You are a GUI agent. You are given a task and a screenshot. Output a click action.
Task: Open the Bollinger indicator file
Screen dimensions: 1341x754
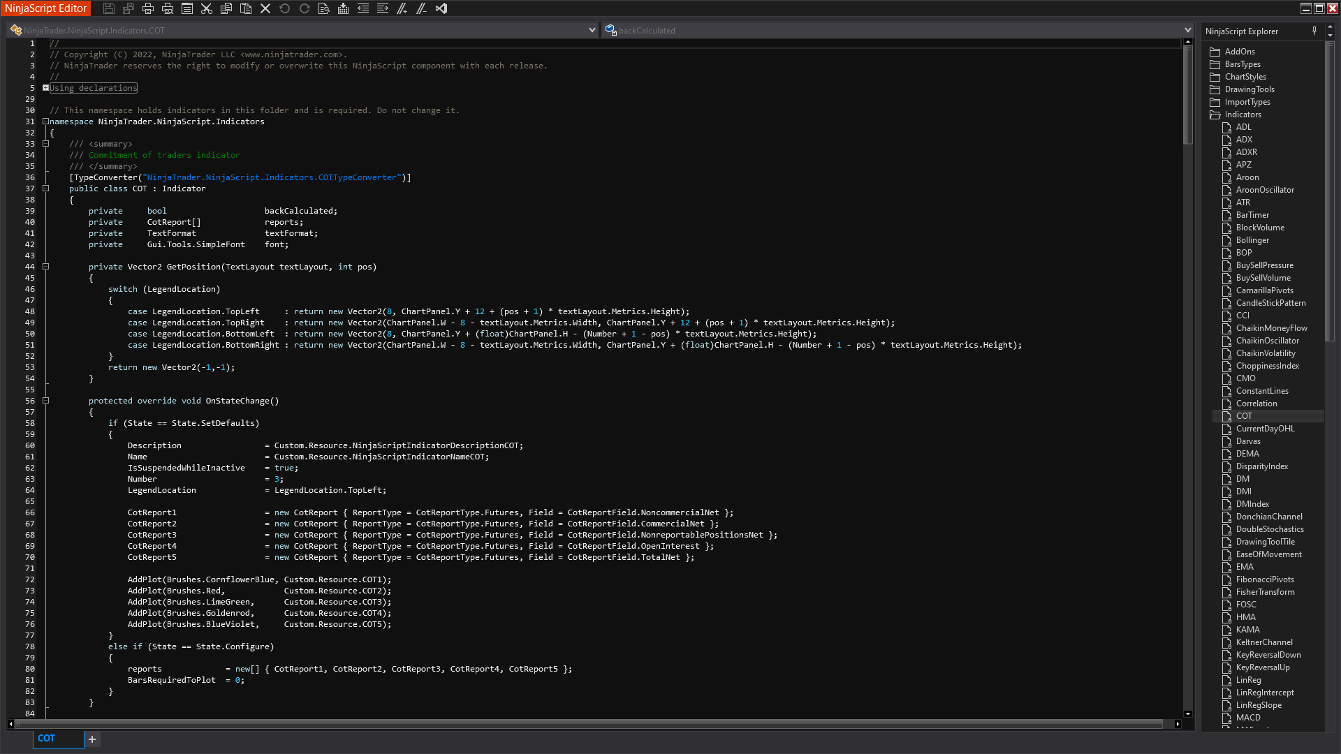coord(1252,240)
